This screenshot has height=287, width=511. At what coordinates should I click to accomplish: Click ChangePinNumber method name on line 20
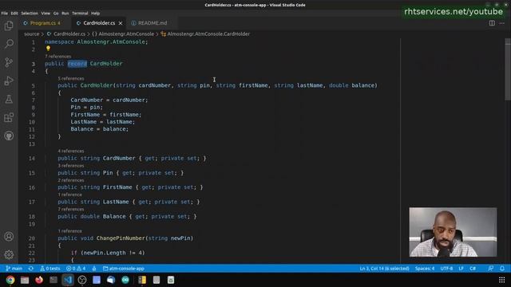tap(121, 238)
